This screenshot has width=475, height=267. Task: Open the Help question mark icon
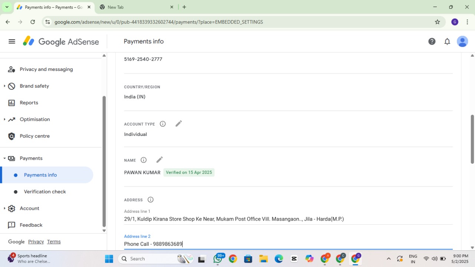[432, 42]
